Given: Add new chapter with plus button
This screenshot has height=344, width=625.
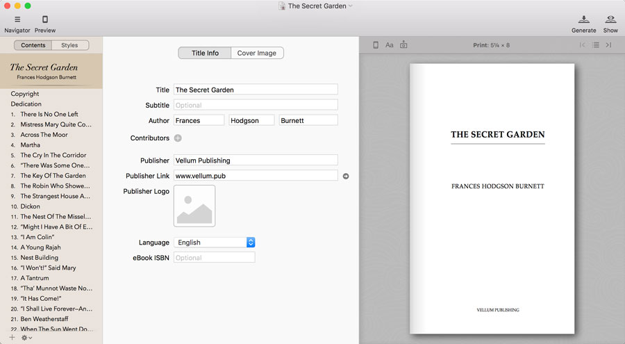Looking at the screenshot, I should tap(12, 338).
